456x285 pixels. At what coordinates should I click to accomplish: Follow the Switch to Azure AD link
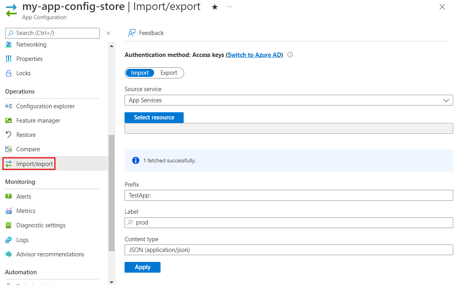(254, 55)
